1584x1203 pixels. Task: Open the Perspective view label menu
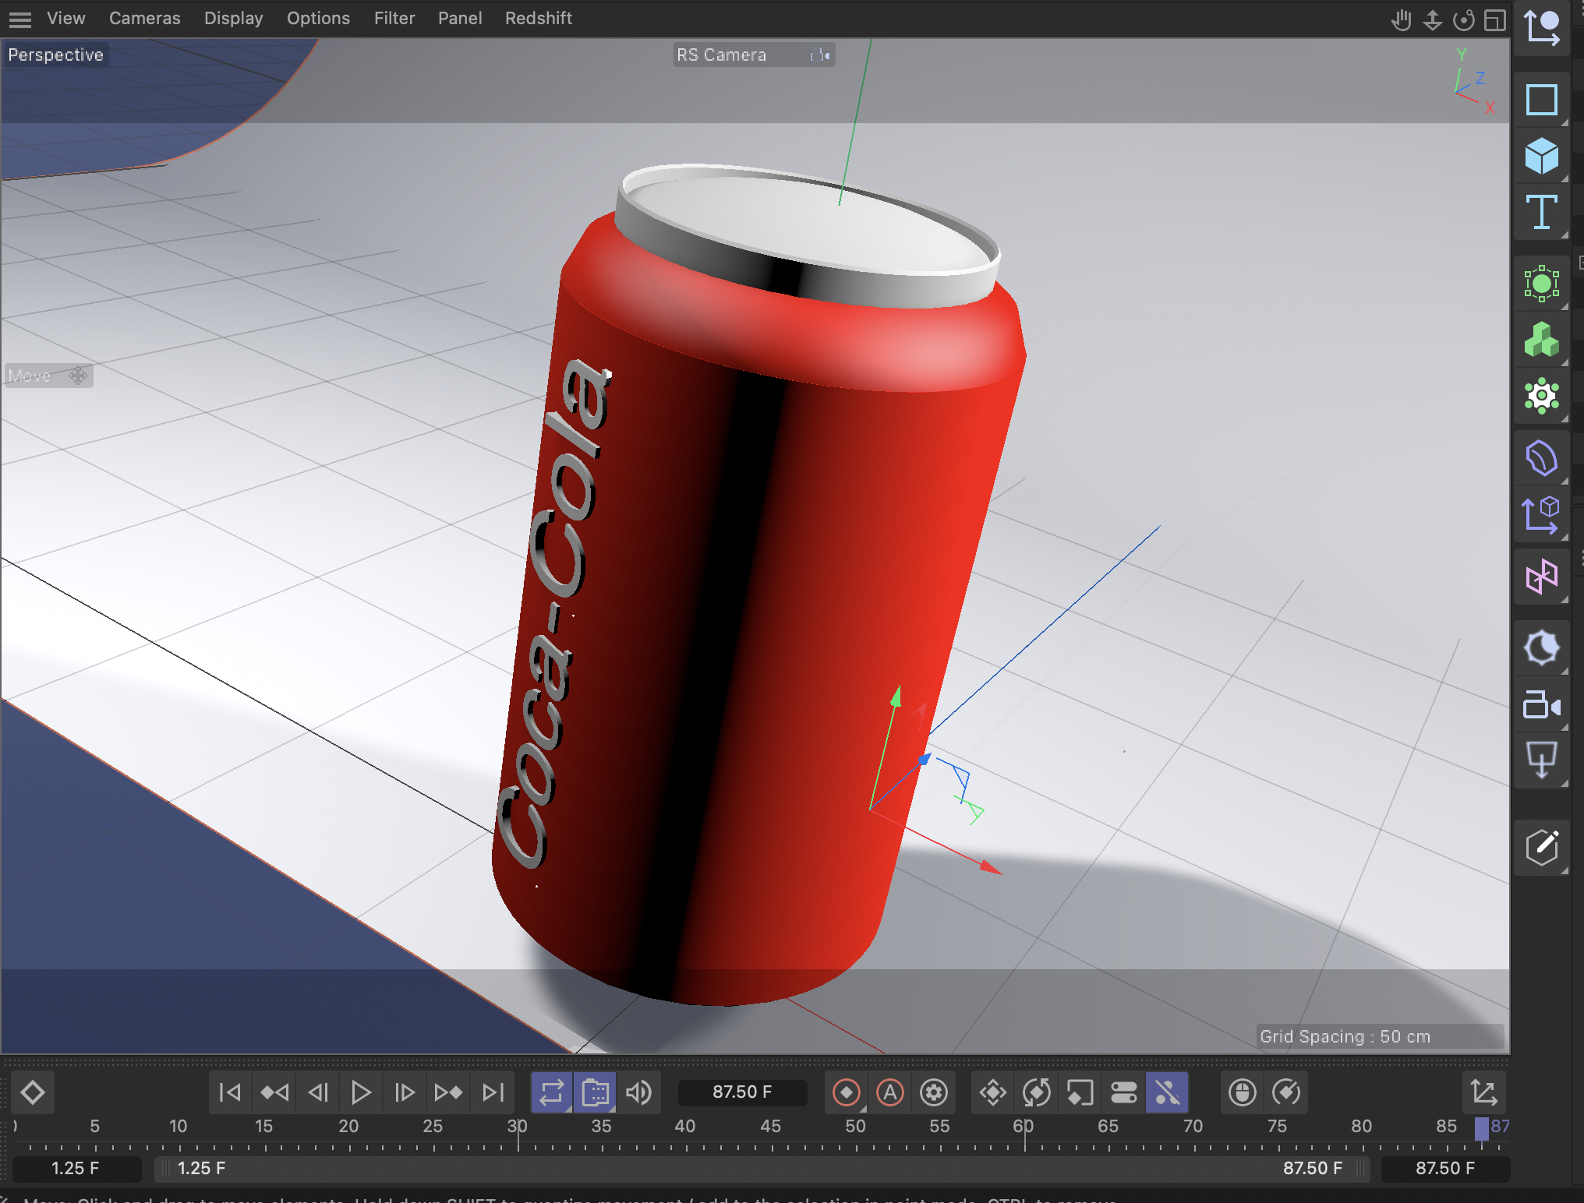pos(55,55)
